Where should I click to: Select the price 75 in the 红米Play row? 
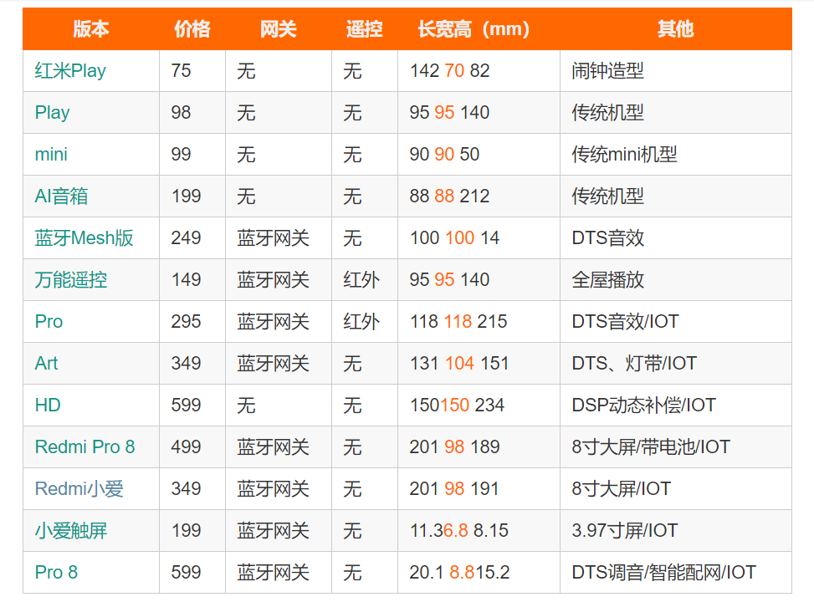coord(182,70)
